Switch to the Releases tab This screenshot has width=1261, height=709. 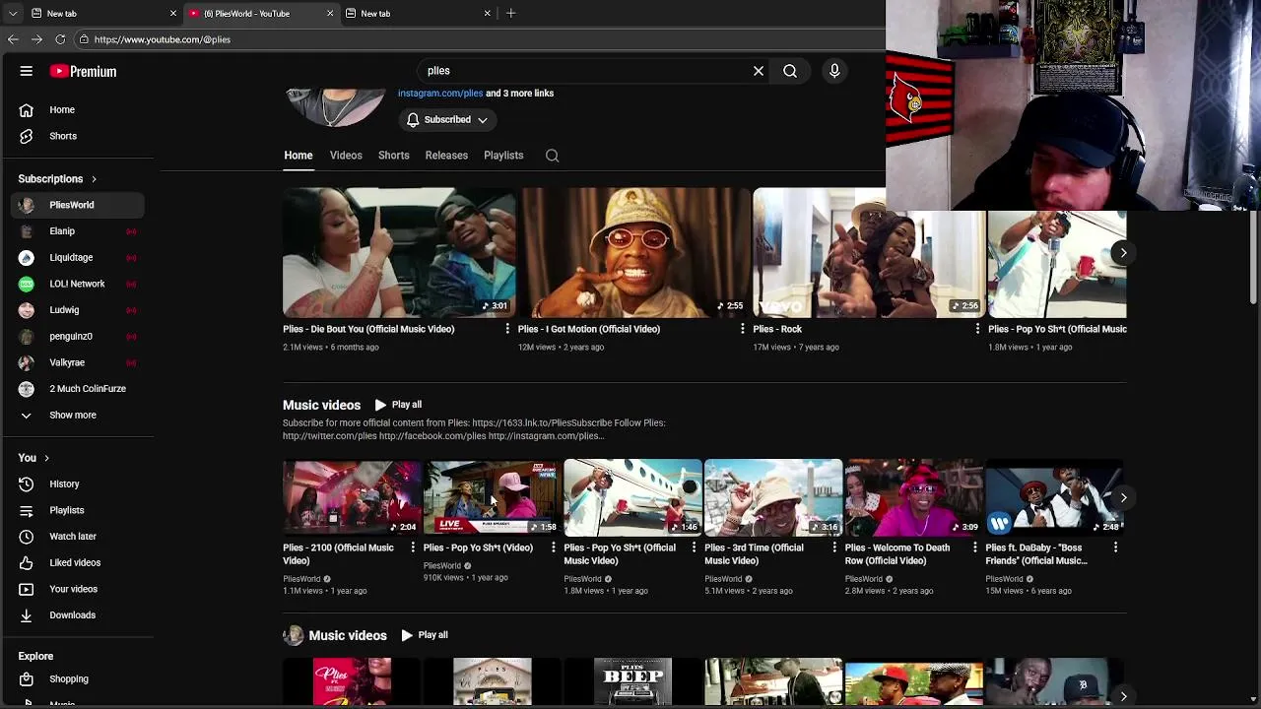[446, 156]
